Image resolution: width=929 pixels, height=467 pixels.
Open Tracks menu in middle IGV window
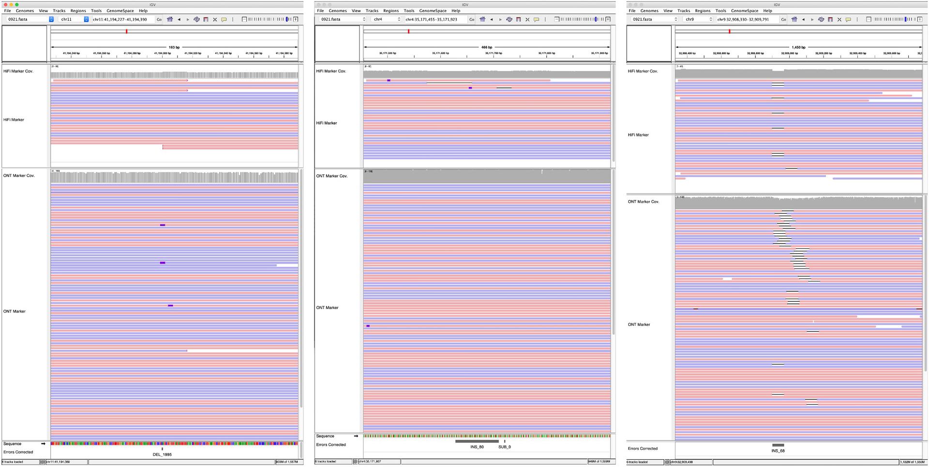372,11
